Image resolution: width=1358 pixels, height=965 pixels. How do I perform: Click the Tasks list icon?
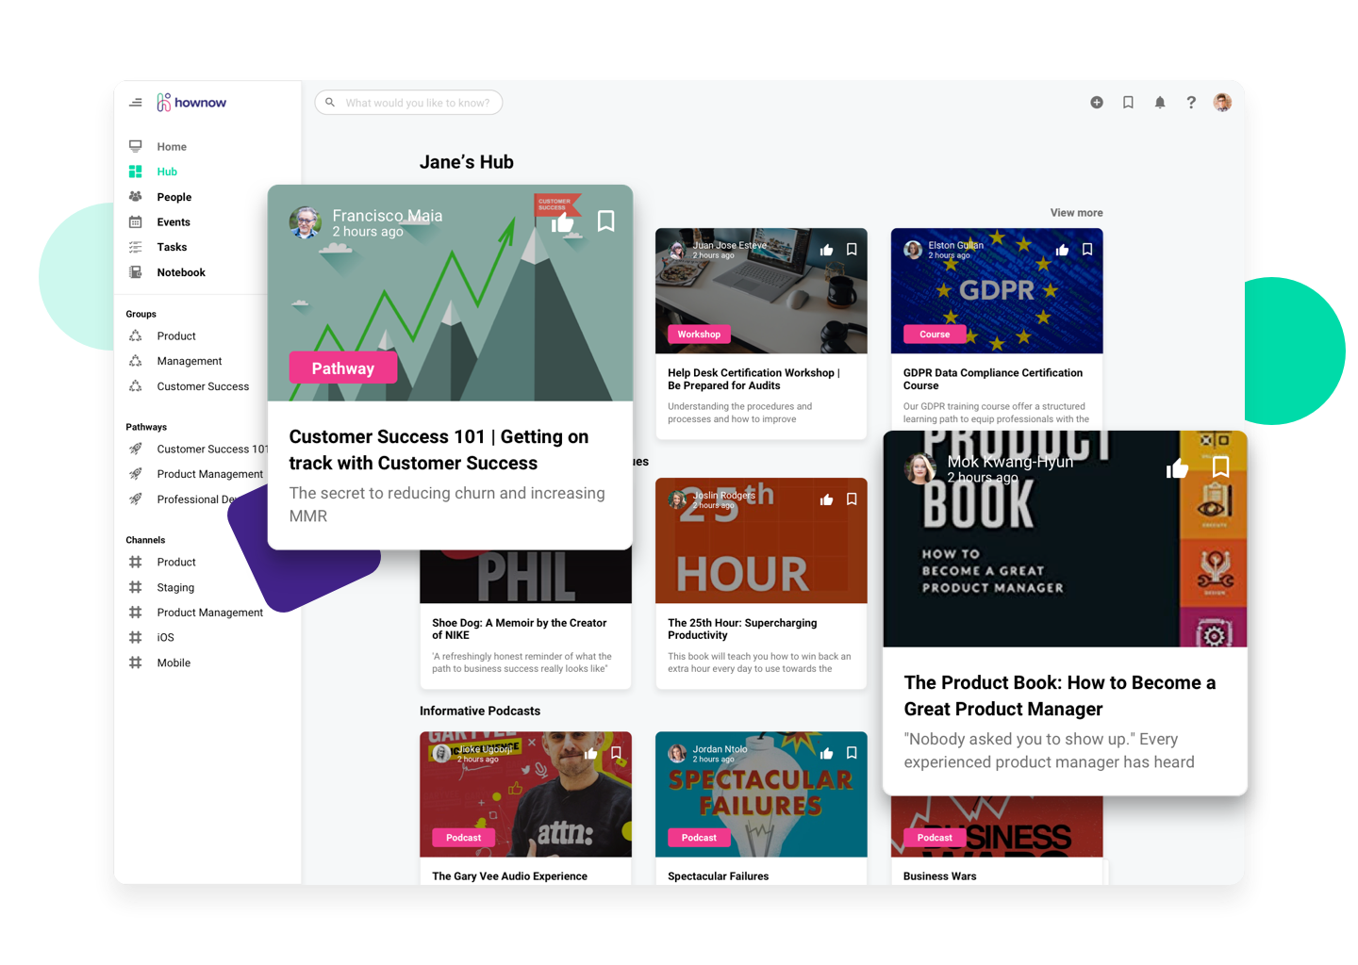click(135, 247)
